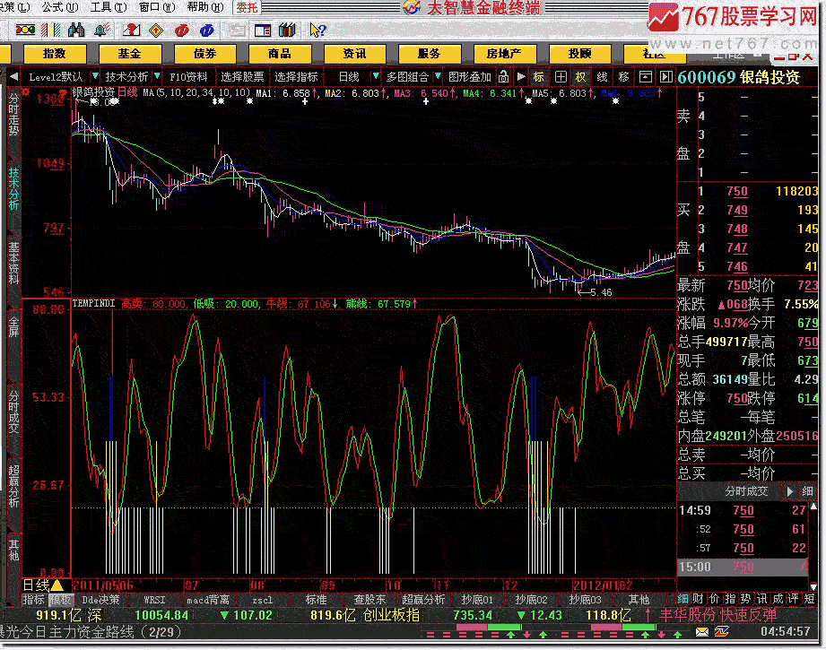
Task: Click the play arrow icon in chart toolbar
Action: pyautogui.click(x=521, y=77)
